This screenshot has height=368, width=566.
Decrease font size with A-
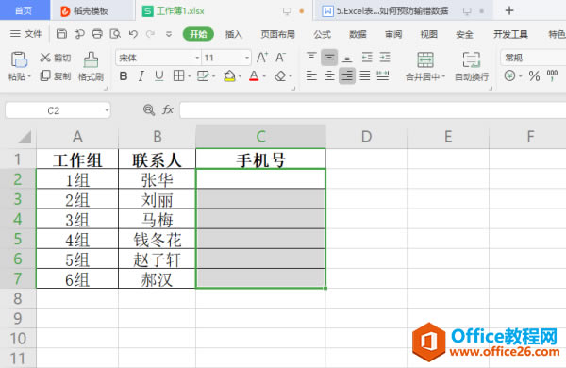280,58
